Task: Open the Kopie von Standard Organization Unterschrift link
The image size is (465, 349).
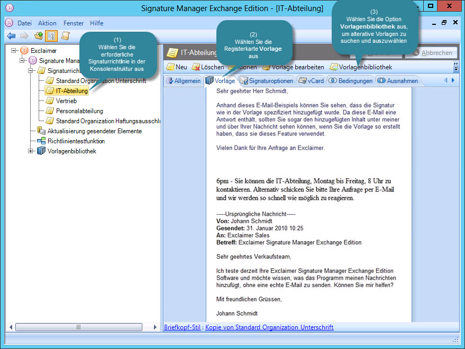Action: [x=269, y=327]
